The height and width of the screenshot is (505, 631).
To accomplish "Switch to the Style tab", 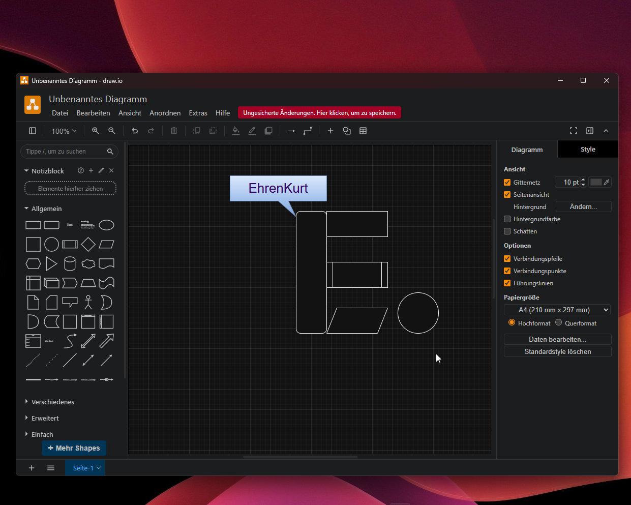I will point(588,150).
